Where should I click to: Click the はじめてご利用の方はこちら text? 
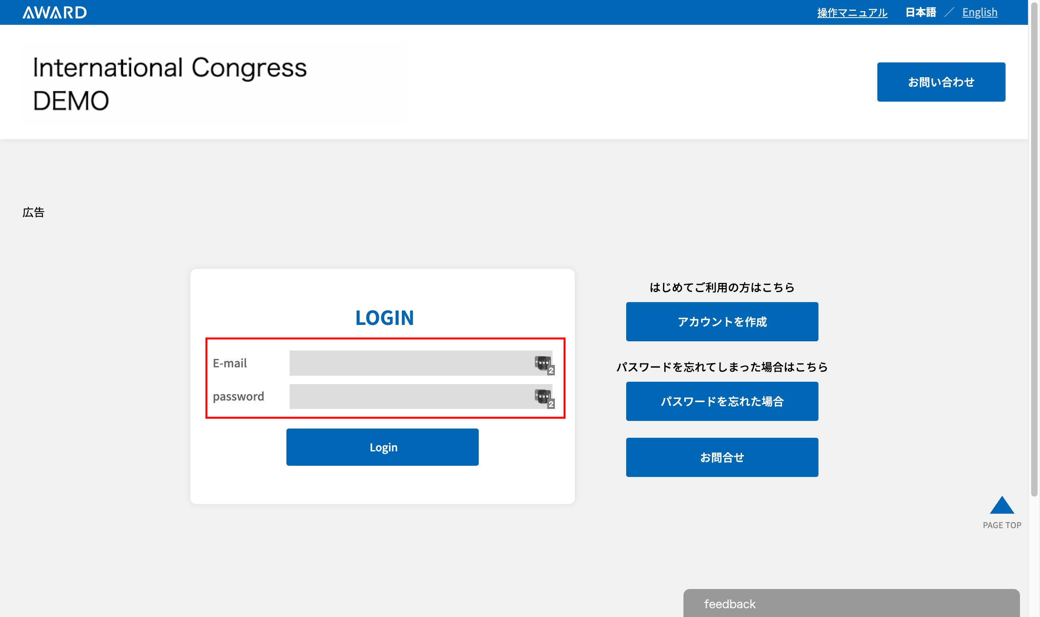[x=722, y=287]
